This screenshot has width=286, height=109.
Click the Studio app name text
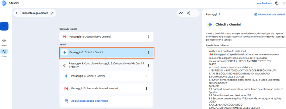tap(14, 3)
